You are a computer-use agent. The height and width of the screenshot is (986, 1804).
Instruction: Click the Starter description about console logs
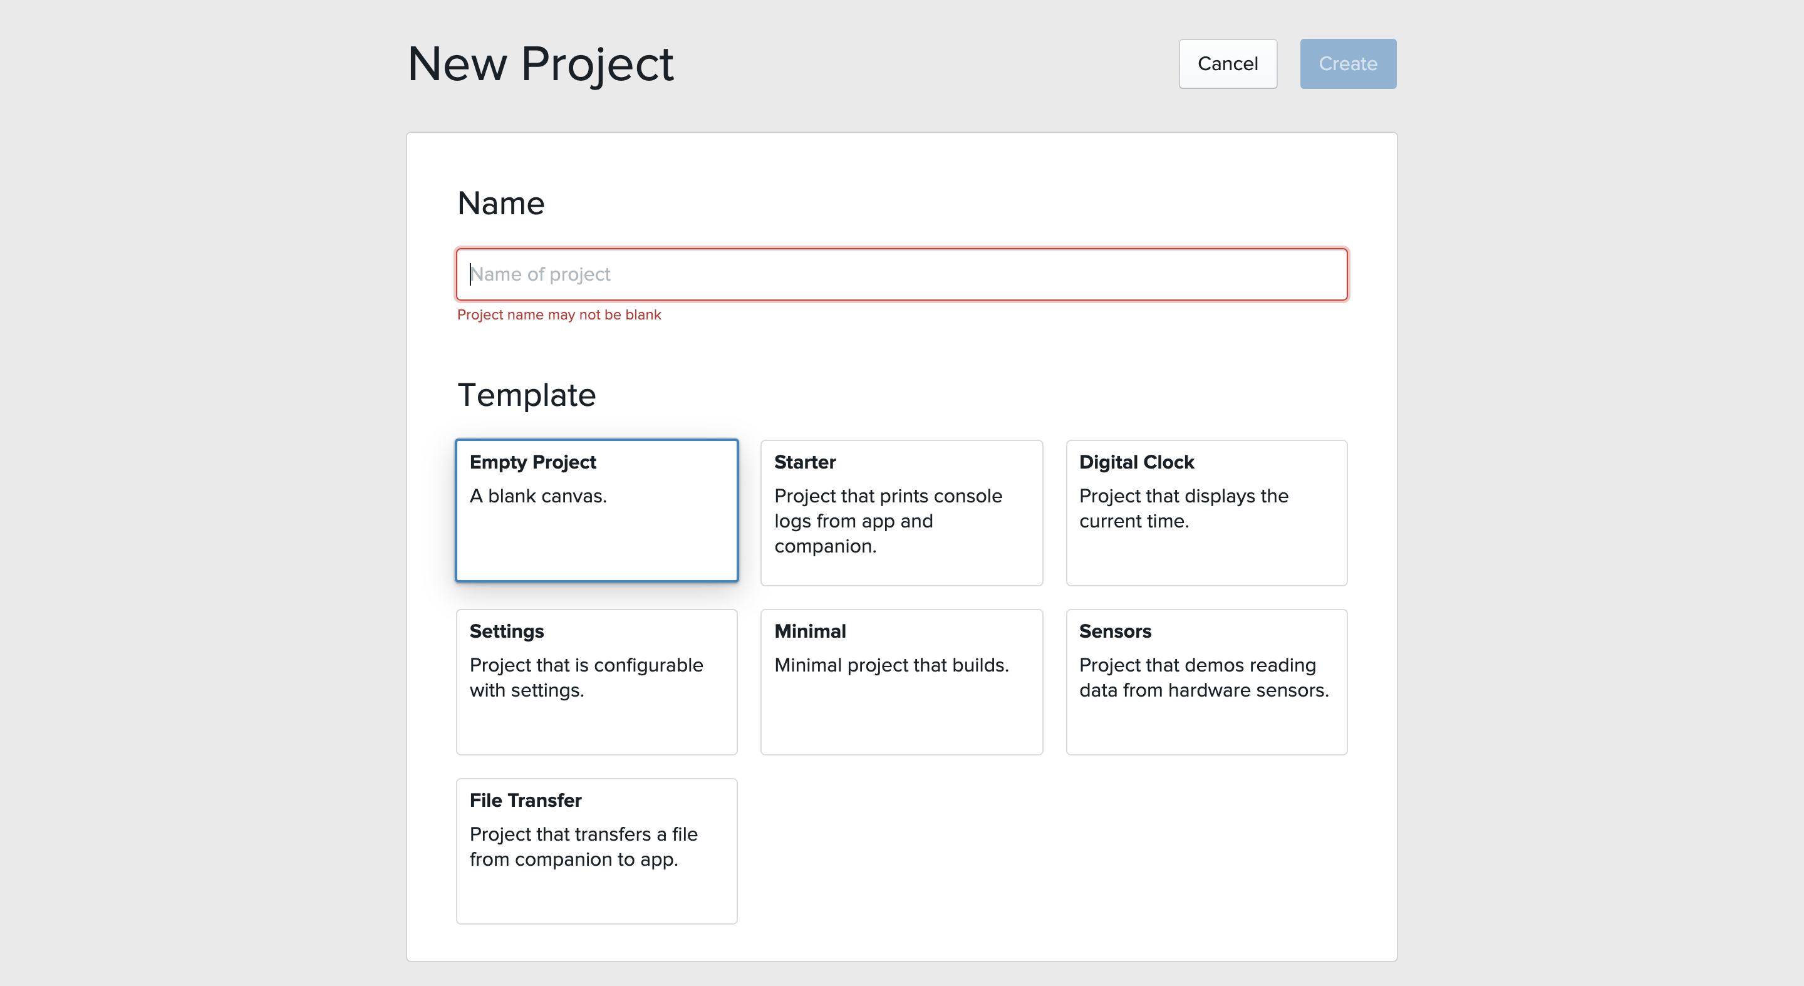888,522
